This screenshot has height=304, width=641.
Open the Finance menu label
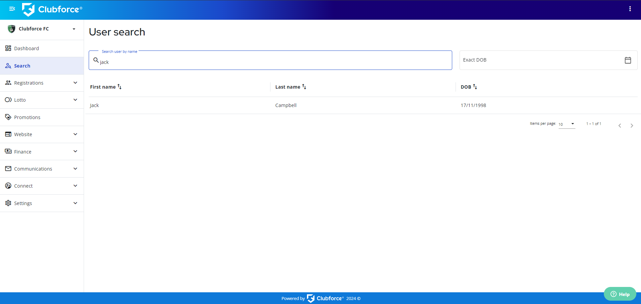click(x=23, y=152)
